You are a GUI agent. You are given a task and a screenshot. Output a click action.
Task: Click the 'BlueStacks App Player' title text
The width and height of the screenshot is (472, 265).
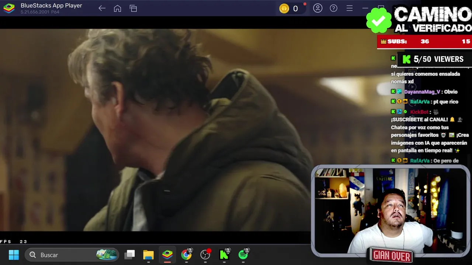(51, 6)
